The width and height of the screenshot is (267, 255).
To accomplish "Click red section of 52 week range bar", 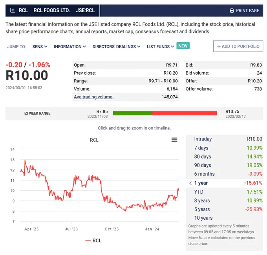I will 185,113.
